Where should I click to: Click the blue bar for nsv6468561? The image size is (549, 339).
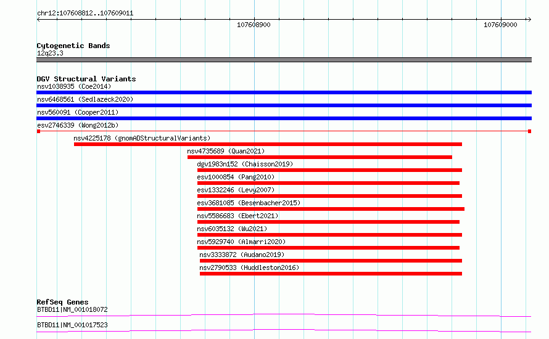284,105
